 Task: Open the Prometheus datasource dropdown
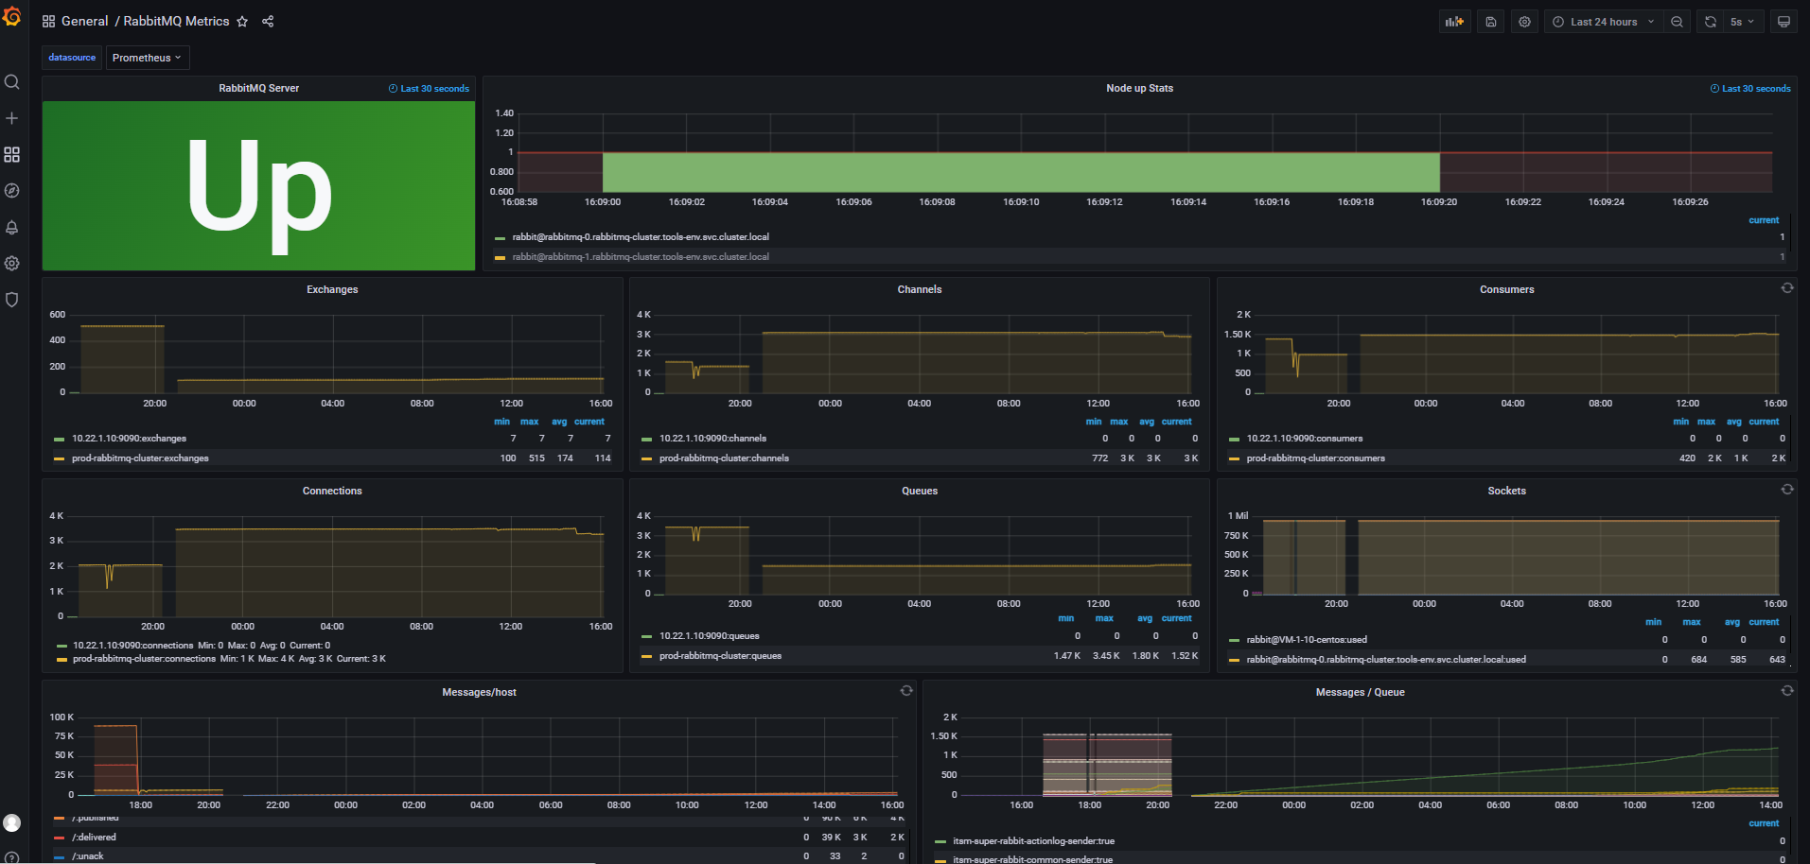click(x=147, y=58)
